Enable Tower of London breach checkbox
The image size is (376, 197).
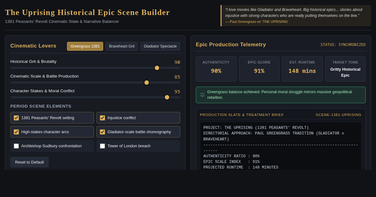point(102,146)
